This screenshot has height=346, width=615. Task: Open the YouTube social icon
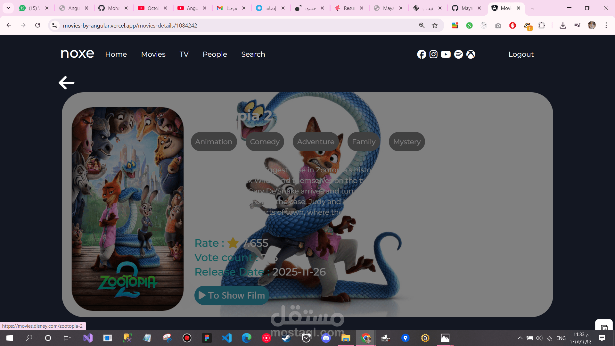[446, 54]
